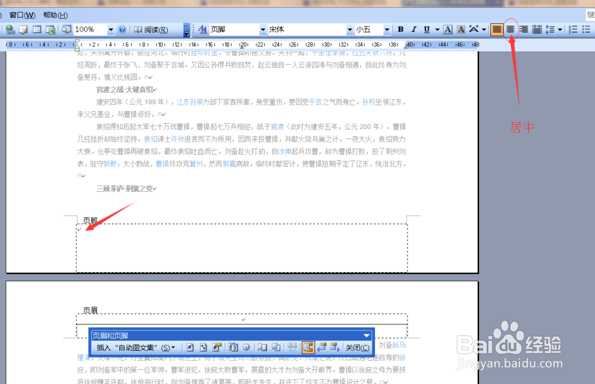Click the Insert Time icon on header toolbar
This screenshot has height=384, width=595.
[246, 347]
